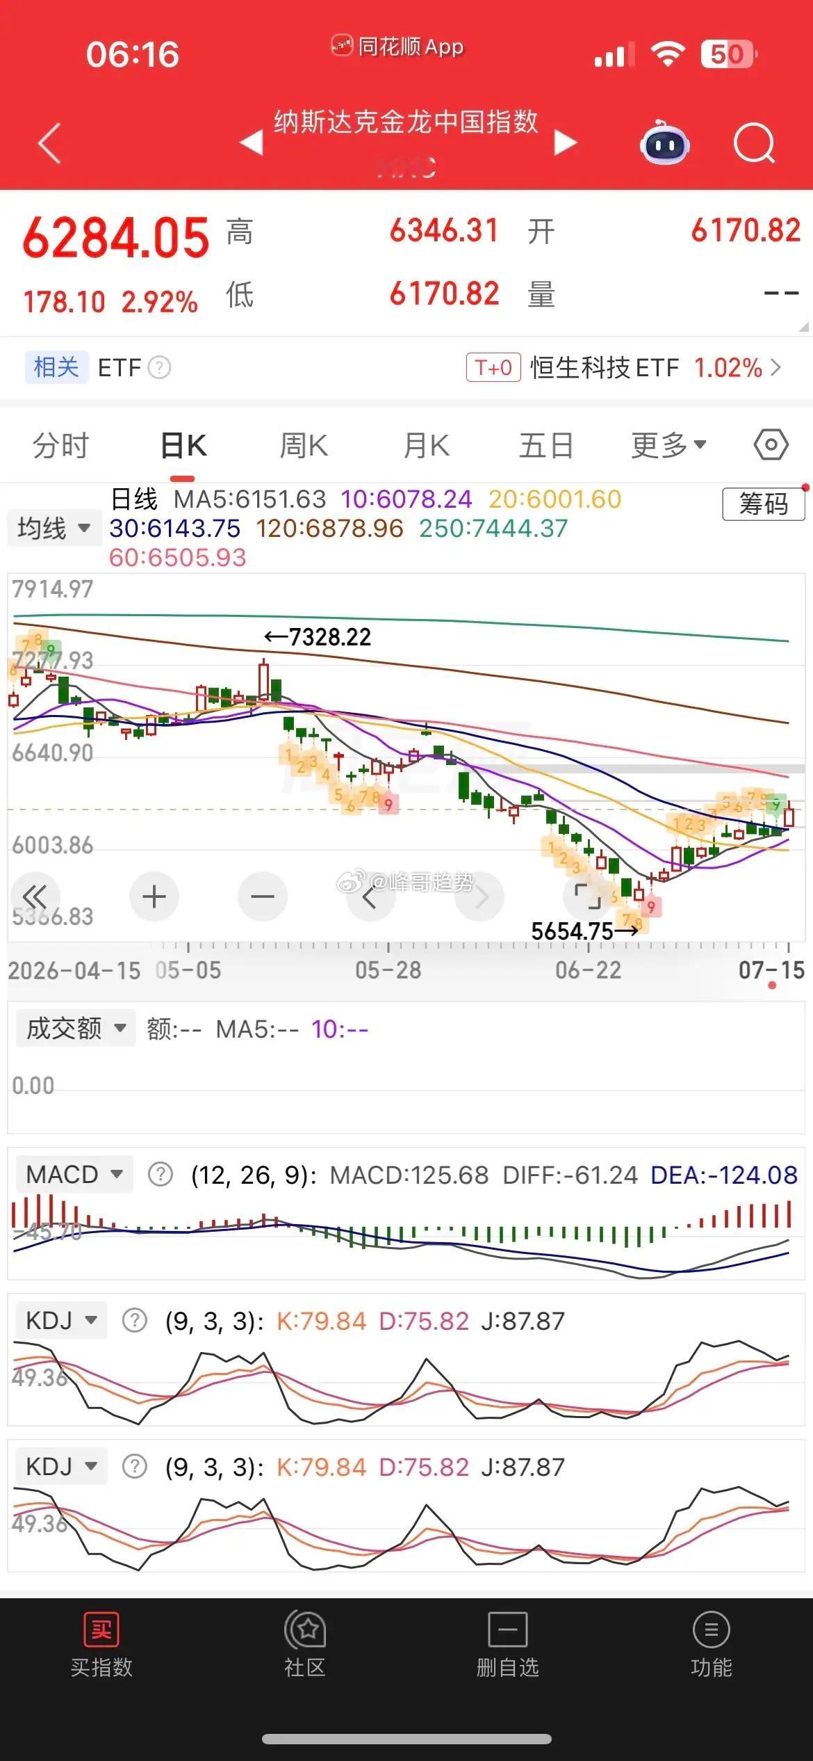Image resolution: width=813 pixels, height=1761 pixels.
Task: Select the 五日 five-day tab
Action: (546, 445)
